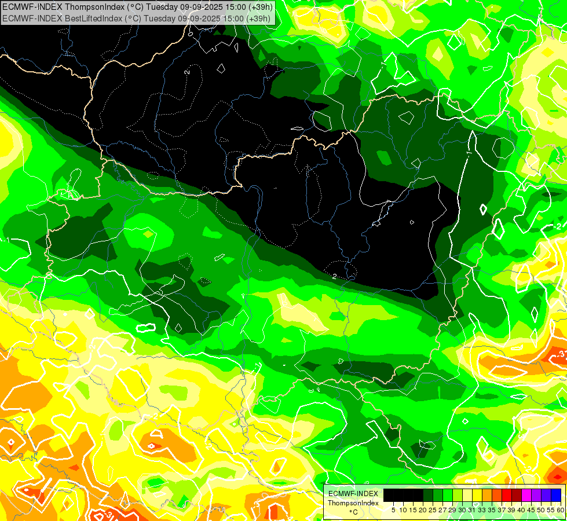Click the legend scale value 10
This screenshot has width=567, height=521.
coord(403,510)
